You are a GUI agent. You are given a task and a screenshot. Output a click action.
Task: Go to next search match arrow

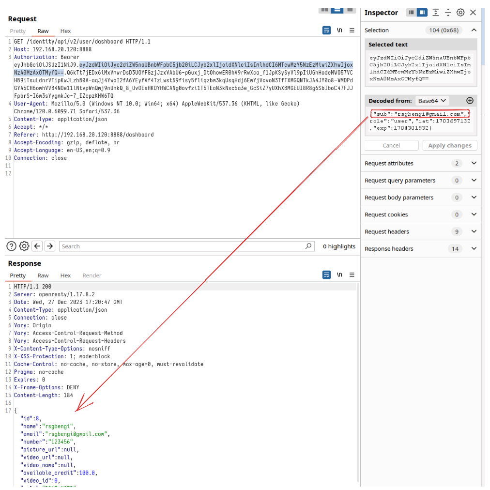click(49, 246)
